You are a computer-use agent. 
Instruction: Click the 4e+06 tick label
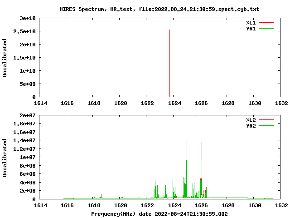tap(28, 183)
